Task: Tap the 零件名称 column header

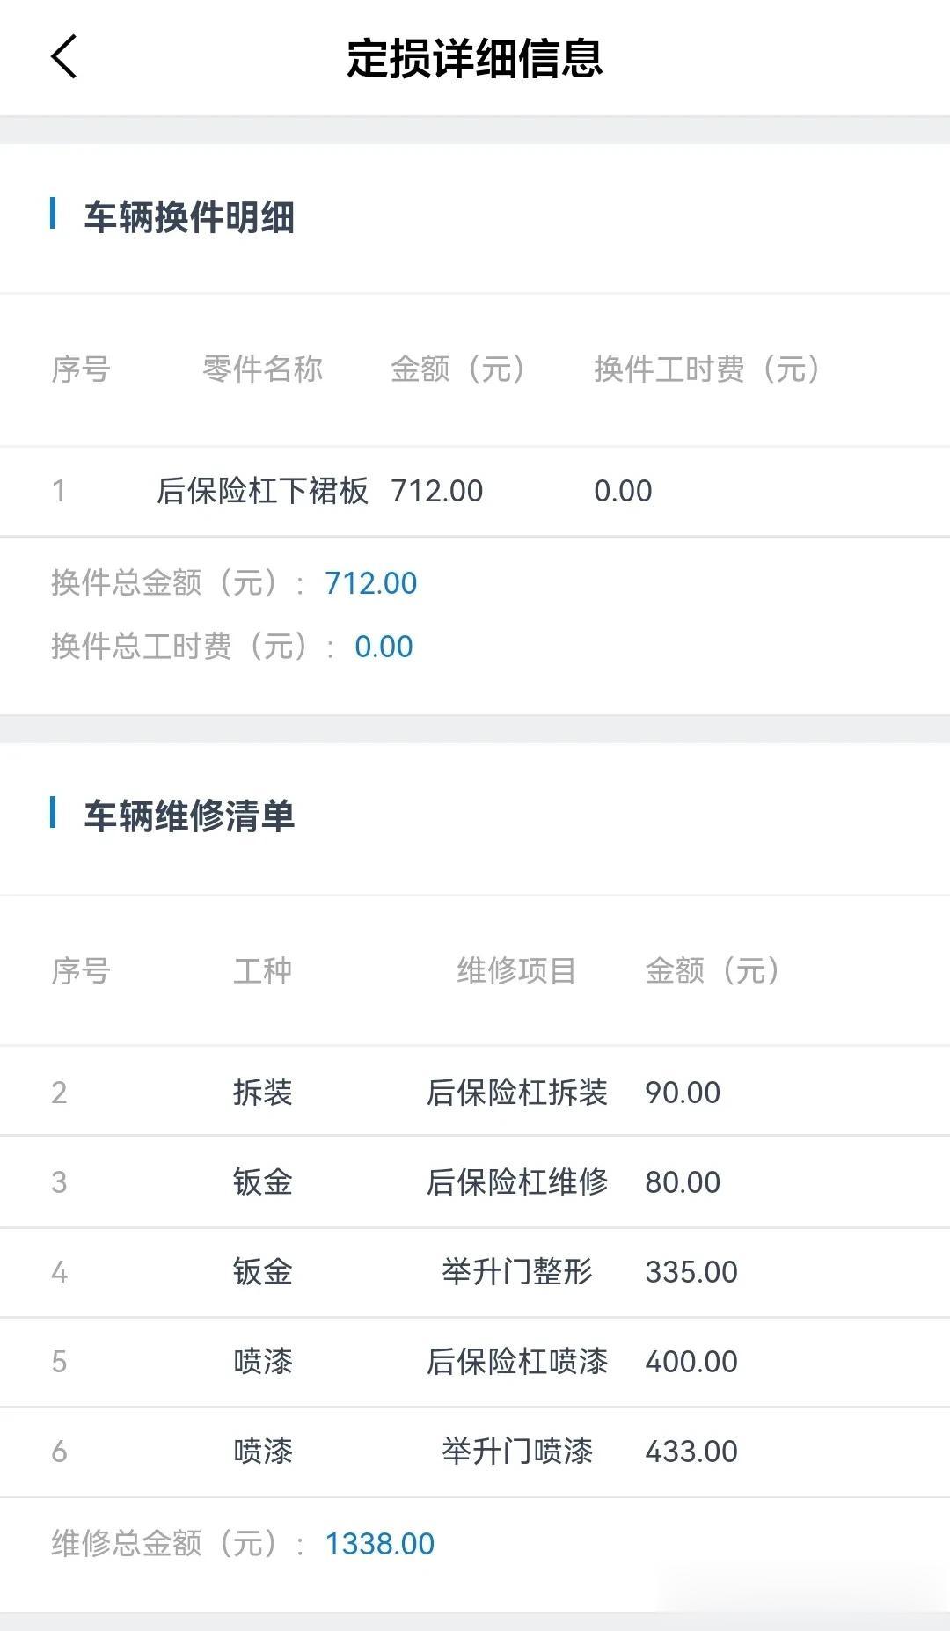Action: [263, 369]
